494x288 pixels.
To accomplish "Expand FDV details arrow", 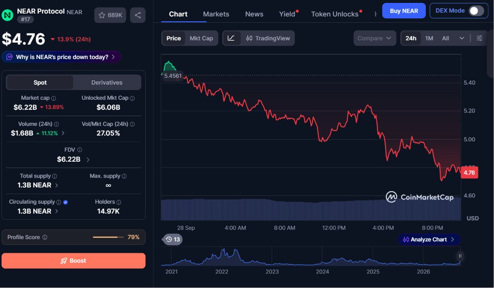I will tap(88, 160).
